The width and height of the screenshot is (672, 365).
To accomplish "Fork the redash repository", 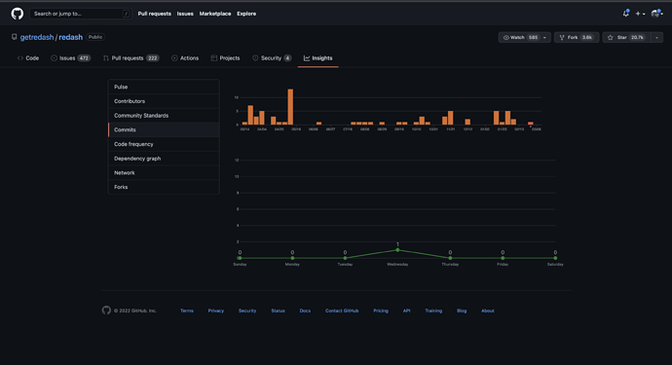I will (577, 37).
